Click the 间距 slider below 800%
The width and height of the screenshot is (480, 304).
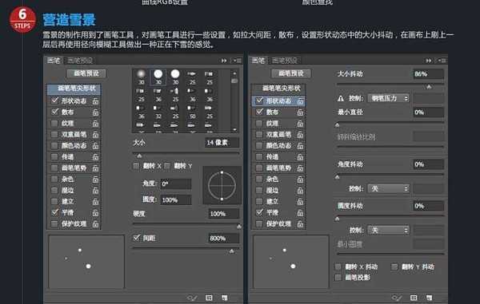click(x=186, y=249)
